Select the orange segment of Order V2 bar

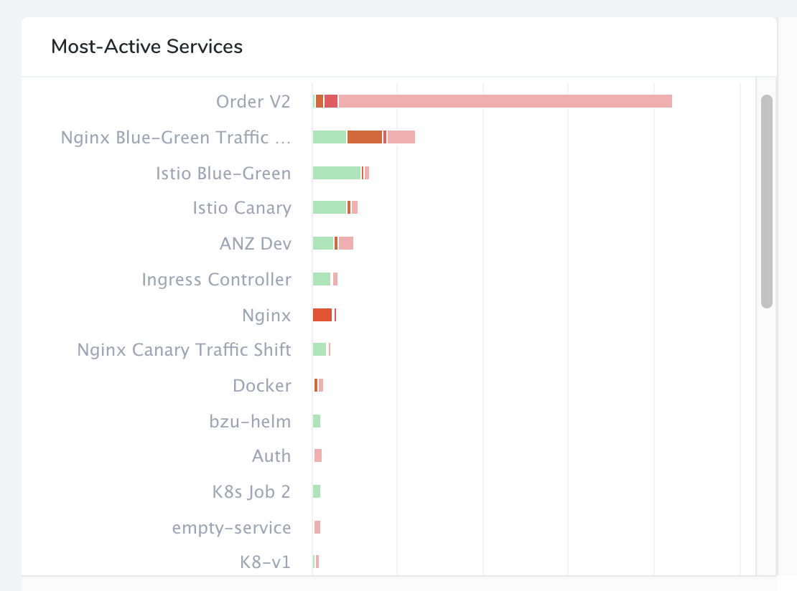pyautogui.click(x=320, y=101)
